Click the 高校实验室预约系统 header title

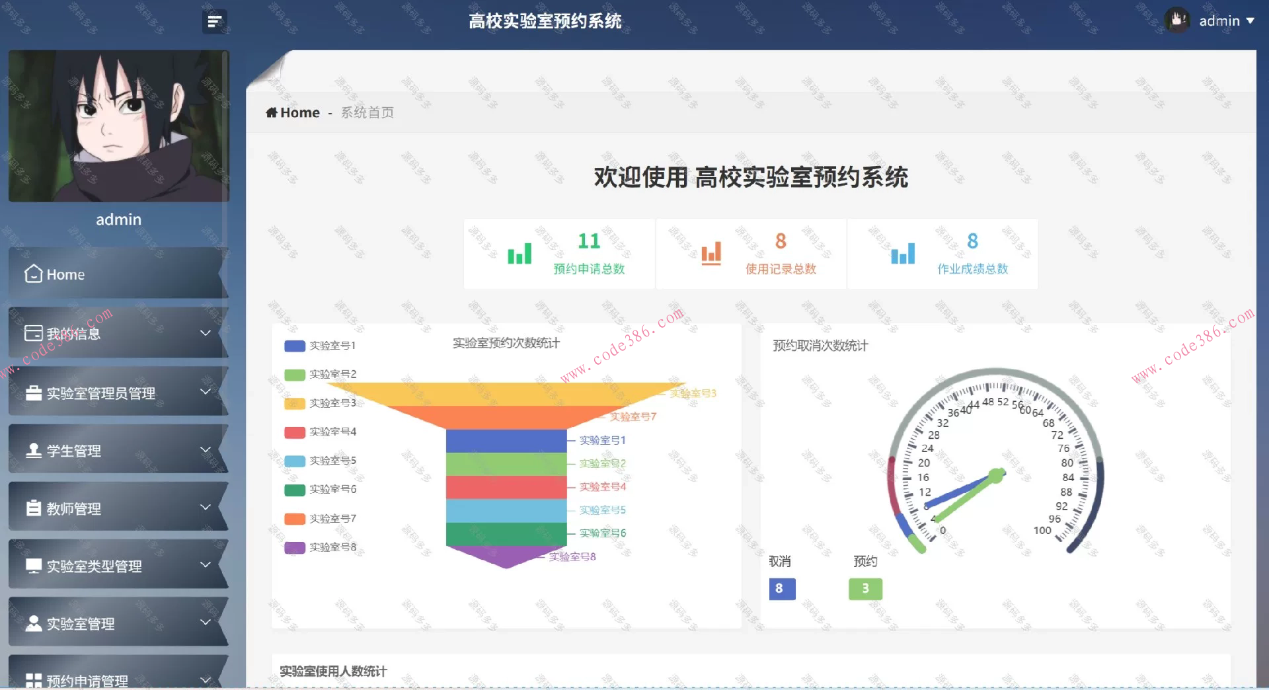coord(545,21)
